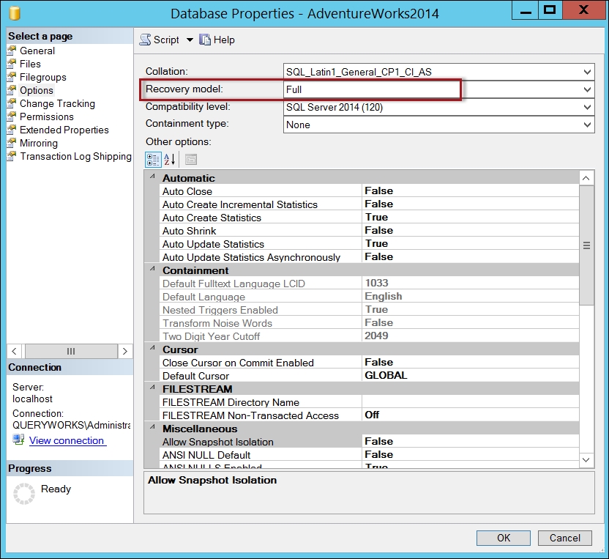Viewport: 609px width, 559px height.
Task: Select the Transform Noise Words row
Action: click(x=369, y=323)
